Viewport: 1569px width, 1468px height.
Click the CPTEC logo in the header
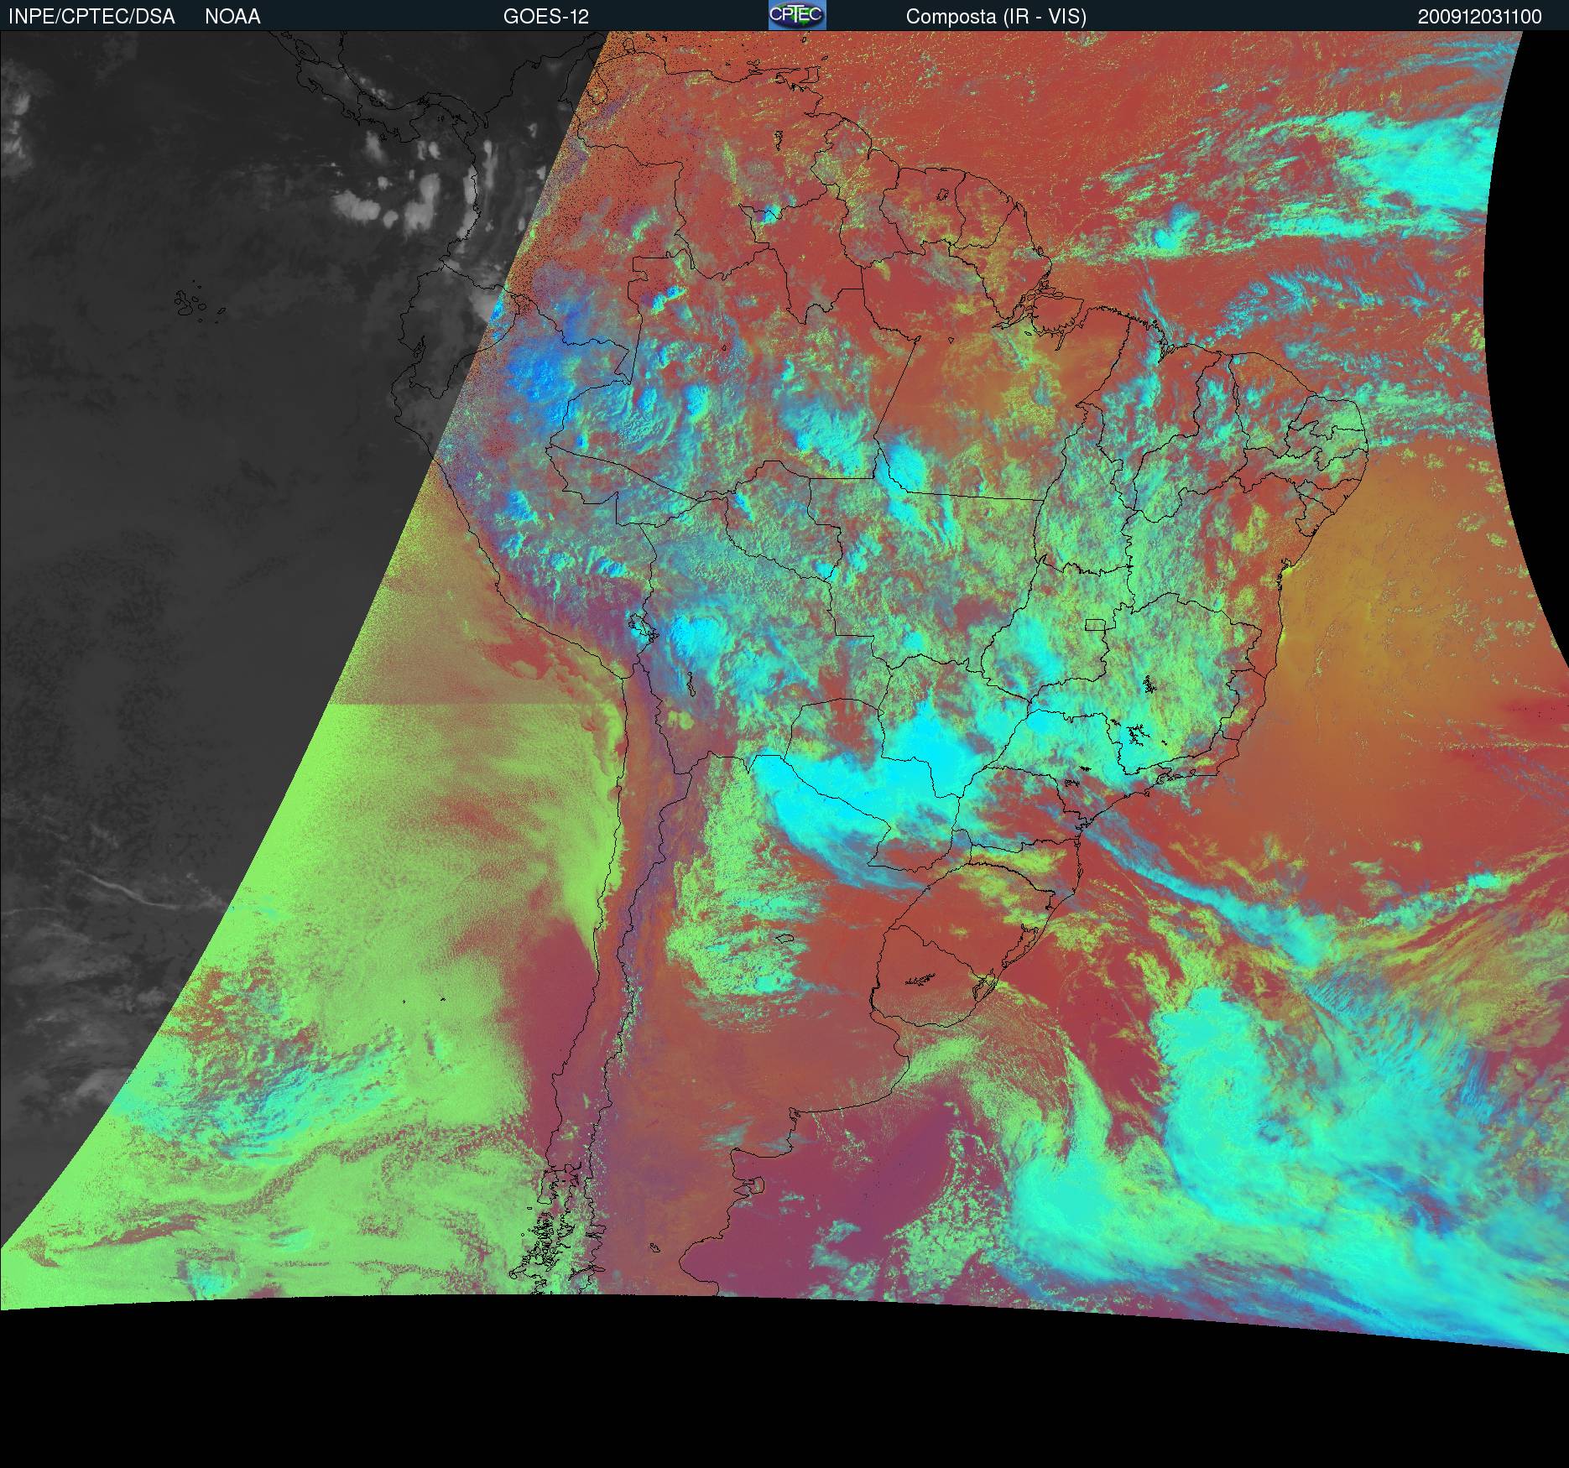point(796,15)
